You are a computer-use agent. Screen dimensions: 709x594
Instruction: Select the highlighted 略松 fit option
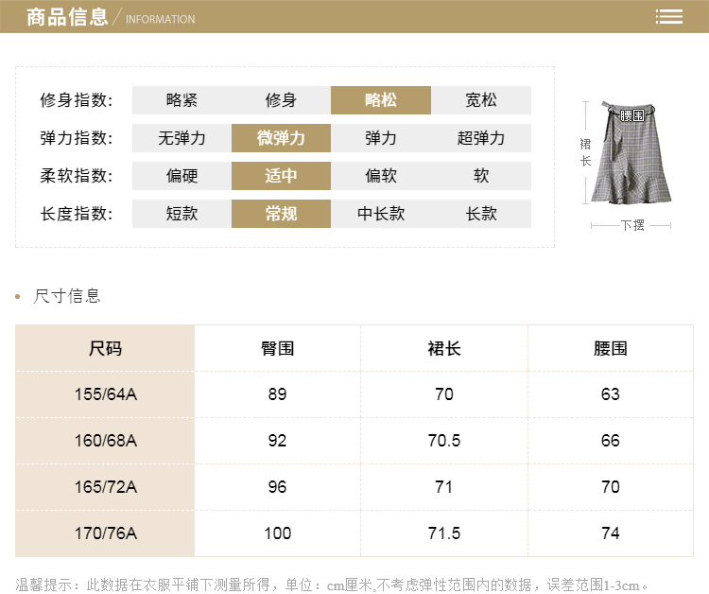pos(381,100)
